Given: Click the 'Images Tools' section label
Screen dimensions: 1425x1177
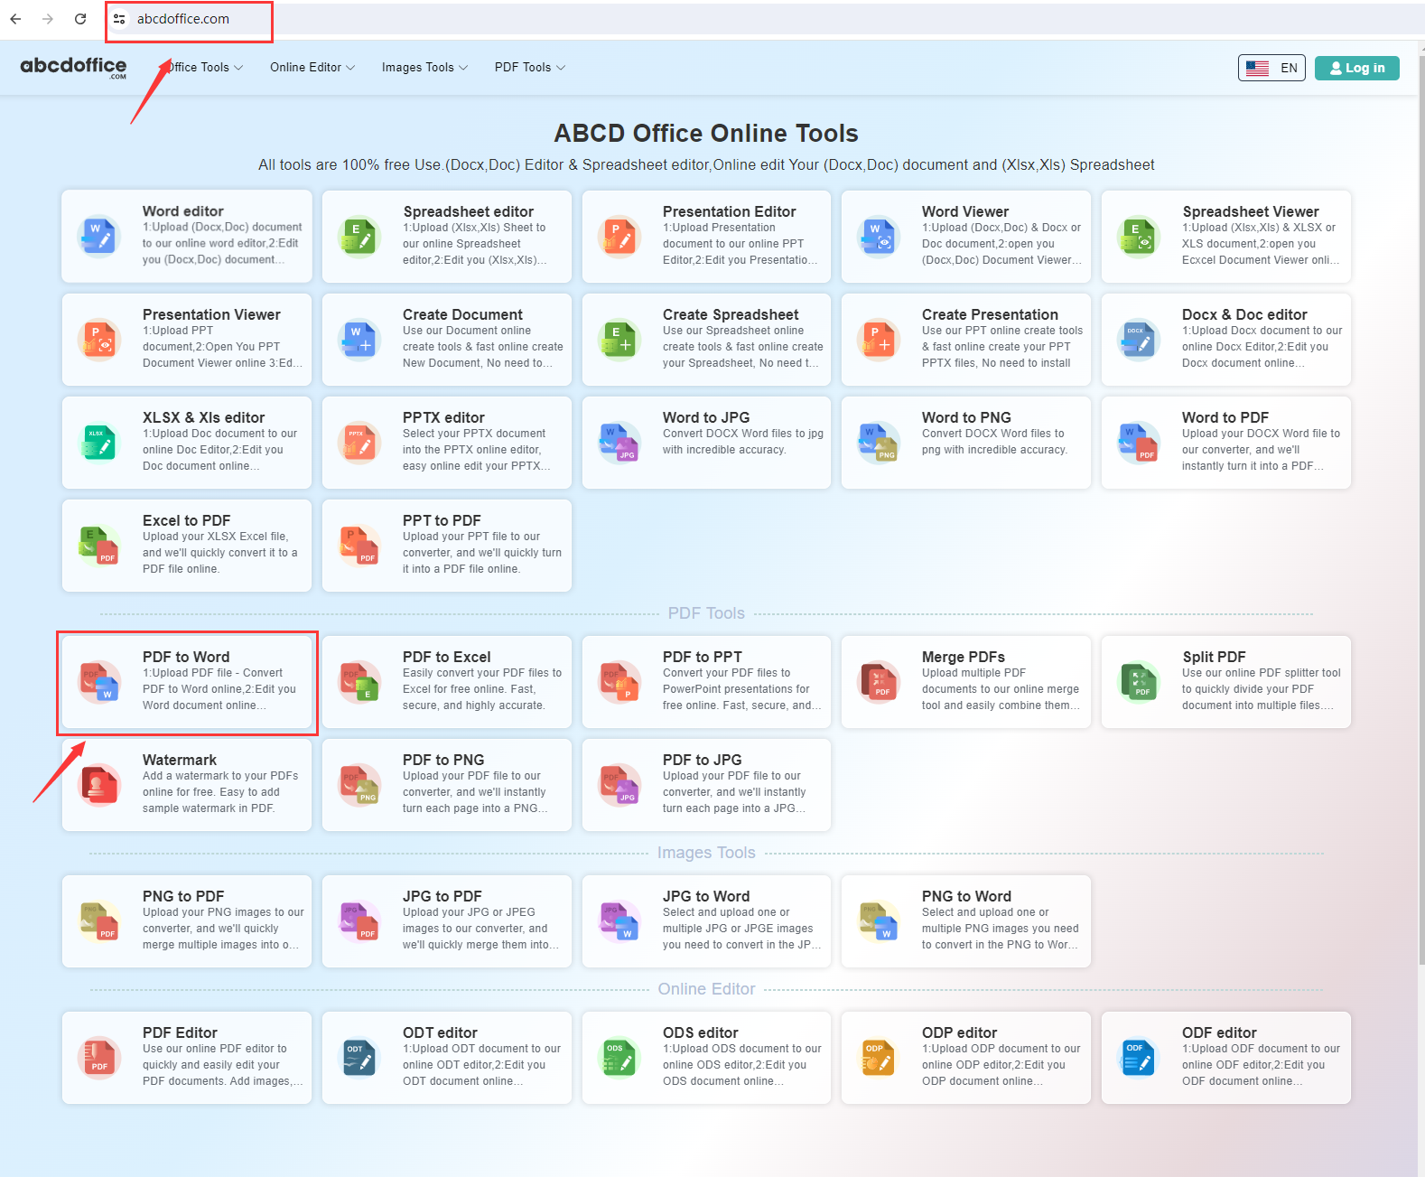Looking at the screenshot, I should coord(706,853).
